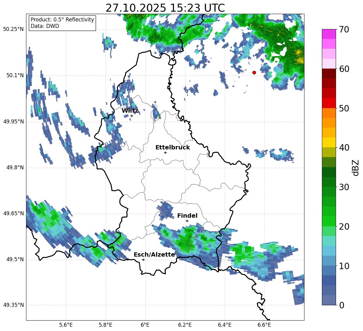
Task: Click the Ettelbruck city label
Action: coord(173,148)
